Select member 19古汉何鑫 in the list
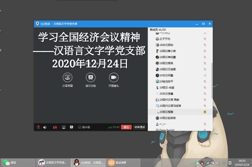 167,75
